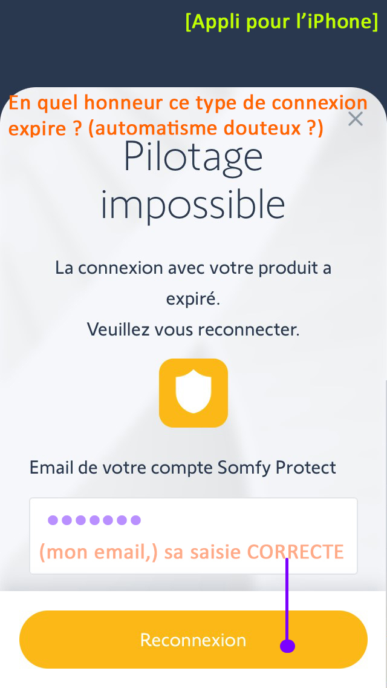Click the purple vertical annotation line

(x=287, y=600)
